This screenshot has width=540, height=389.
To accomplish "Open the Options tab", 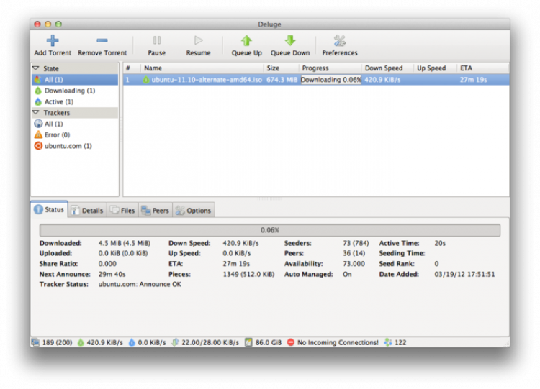I will point(194,210).
